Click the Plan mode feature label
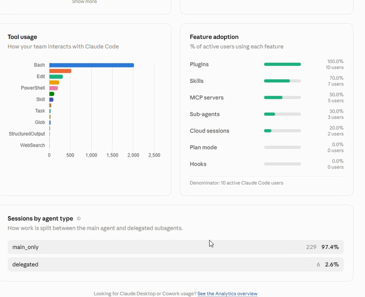The height and width of the screenshot is (297, 365). tap(203, 148)
